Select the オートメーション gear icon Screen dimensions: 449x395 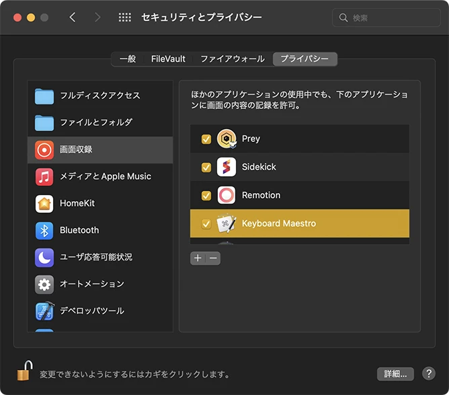44,284
